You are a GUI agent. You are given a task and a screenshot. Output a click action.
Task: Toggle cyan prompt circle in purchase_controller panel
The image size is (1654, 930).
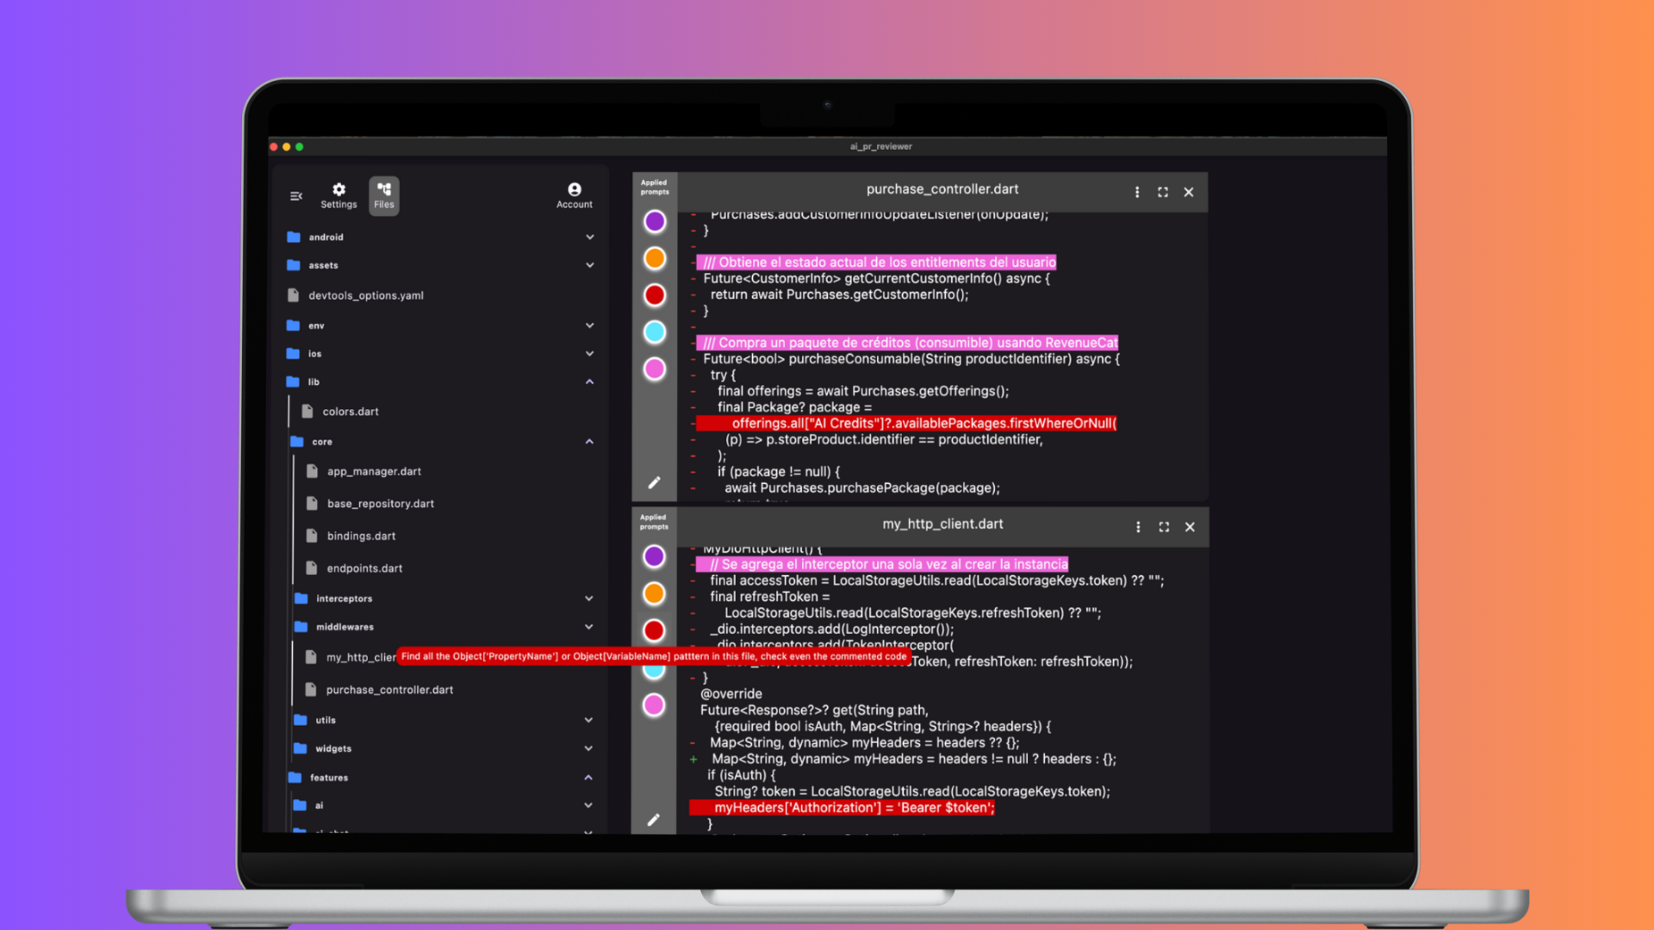click(x=655, y=332)
